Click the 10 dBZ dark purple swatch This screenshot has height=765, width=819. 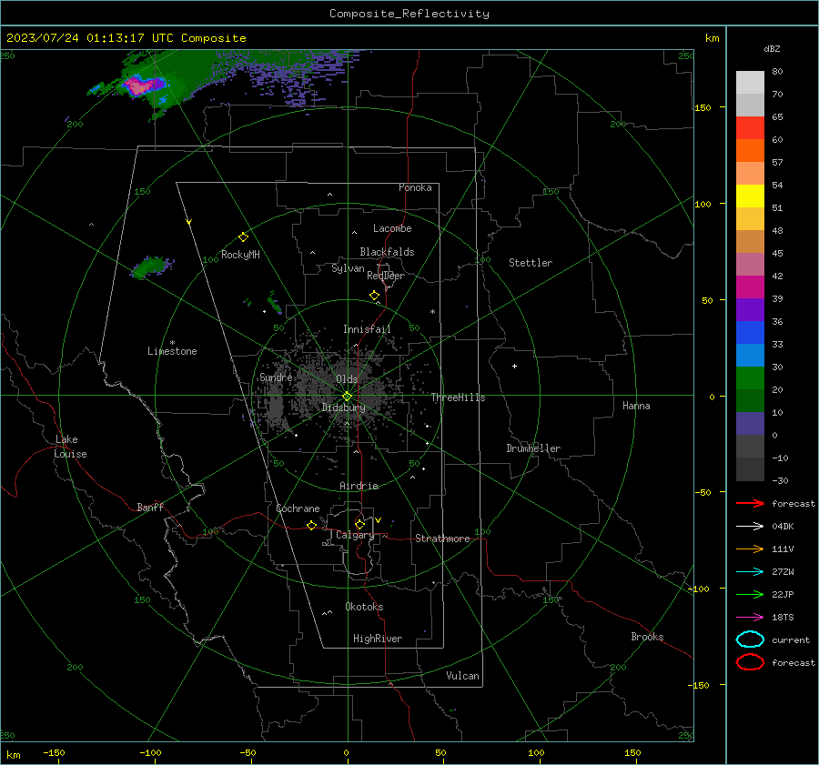[x=750, y=423]
